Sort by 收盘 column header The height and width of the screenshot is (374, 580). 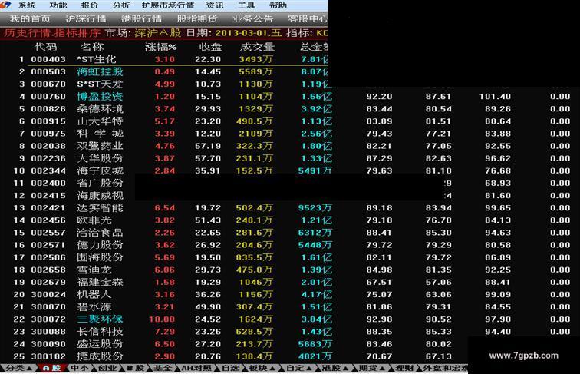(x=210, y=47)
